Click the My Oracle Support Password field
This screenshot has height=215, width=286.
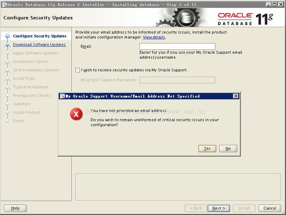(x=177, y=80)
